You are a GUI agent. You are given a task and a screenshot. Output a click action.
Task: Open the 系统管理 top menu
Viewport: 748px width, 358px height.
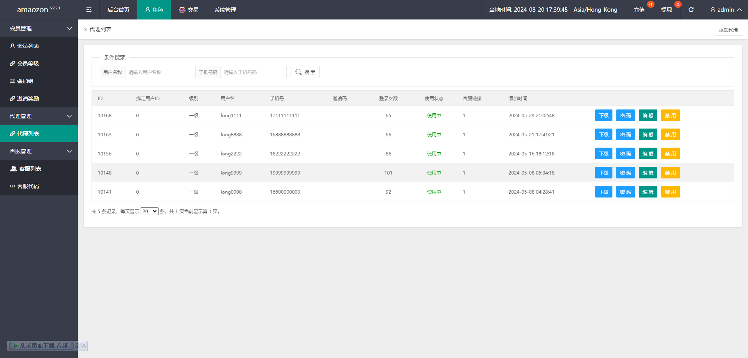[x=225, y=10]
